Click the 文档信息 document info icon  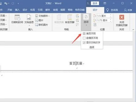coord(29,17)
